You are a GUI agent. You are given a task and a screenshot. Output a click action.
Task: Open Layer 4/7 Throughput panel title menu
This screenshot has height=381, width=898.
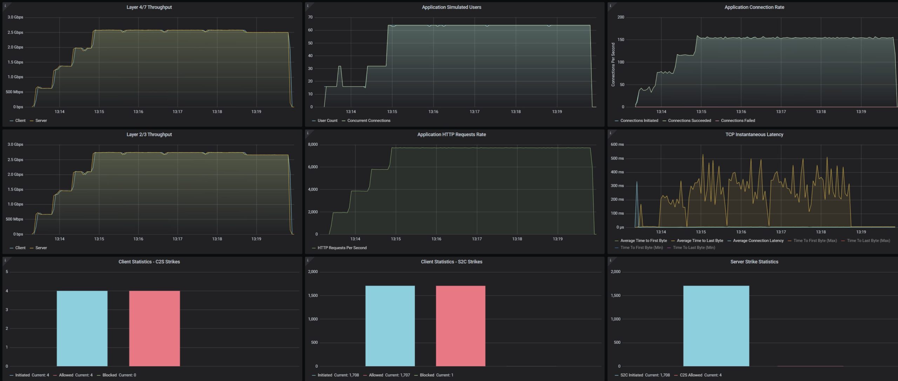click(x=149, y=7)
